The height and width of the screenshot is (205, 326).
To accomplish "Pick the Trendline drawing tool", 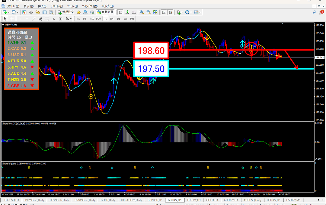I will click(34, 19).
